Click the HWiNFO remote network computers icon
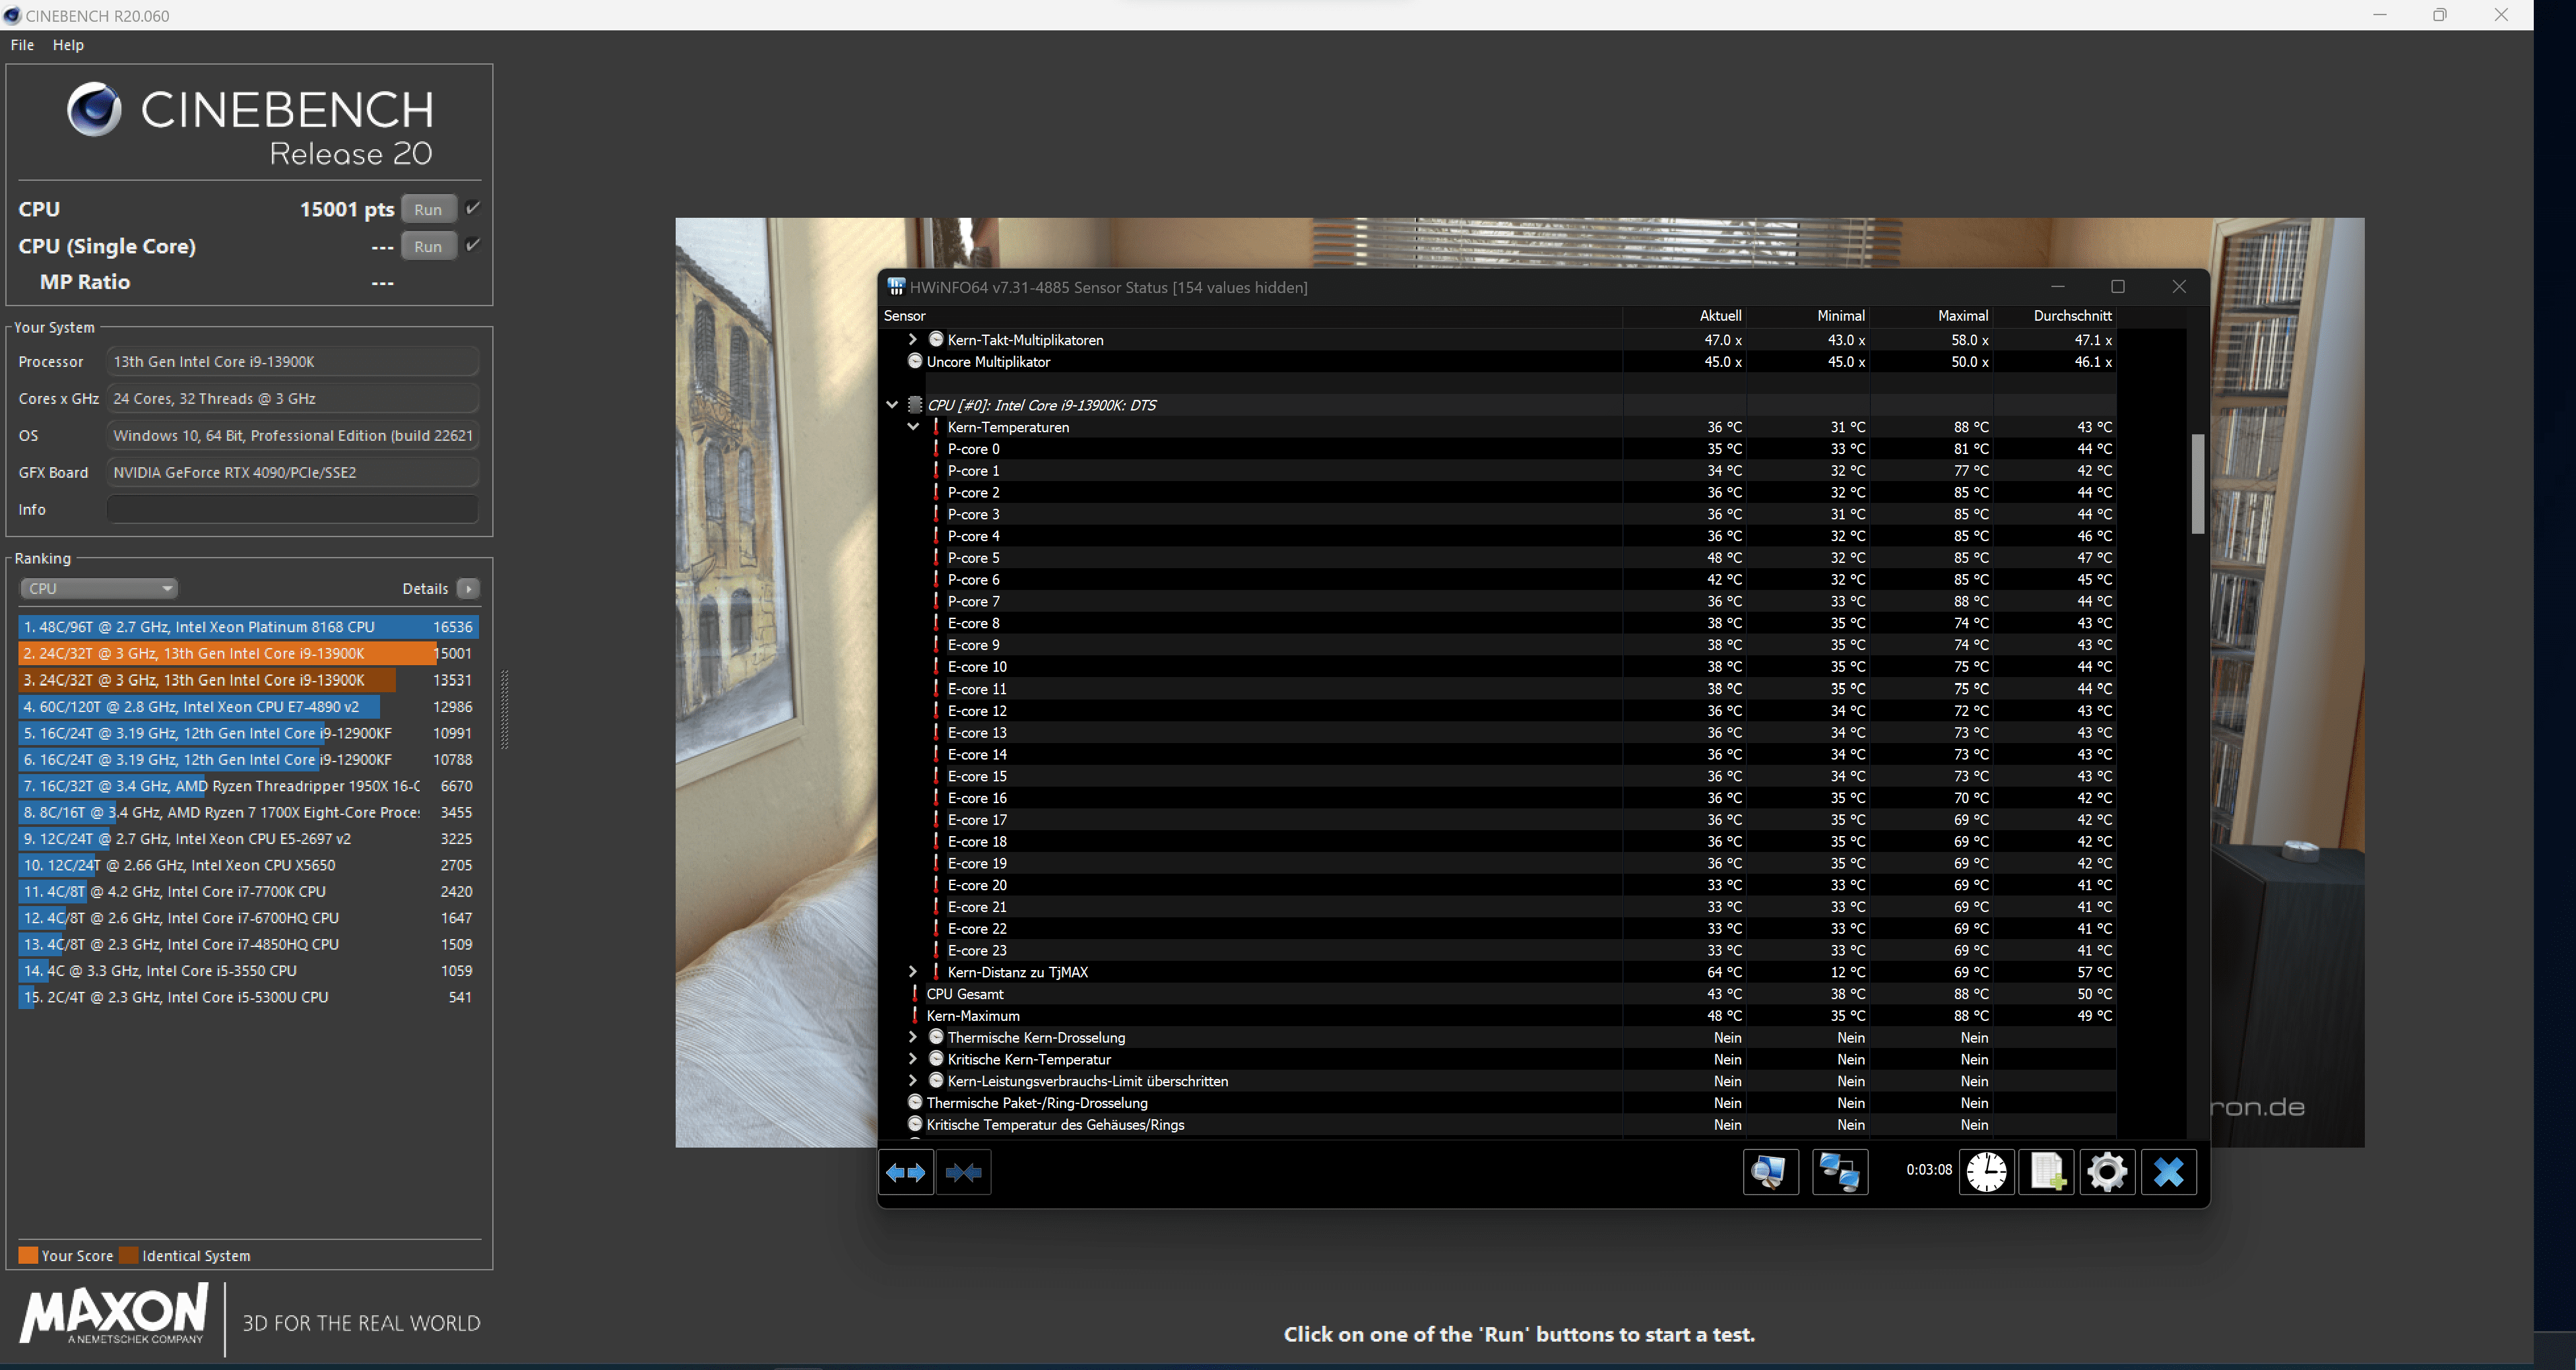2576x1370 pixels. [1840, 1172]
